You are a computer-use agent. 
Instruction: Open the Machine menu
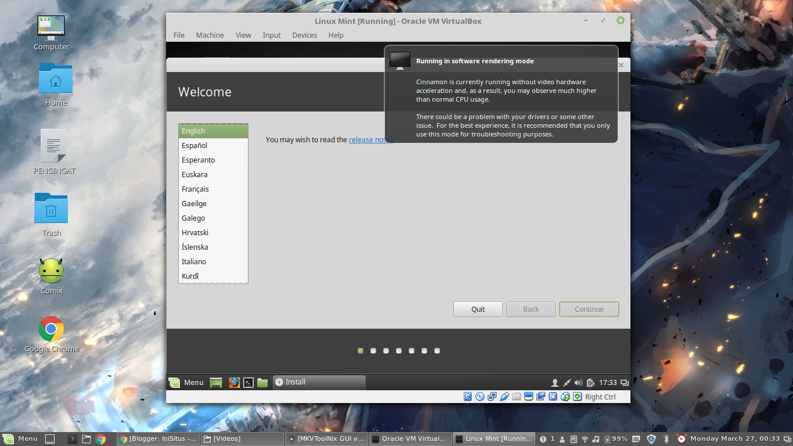(210, 35)
